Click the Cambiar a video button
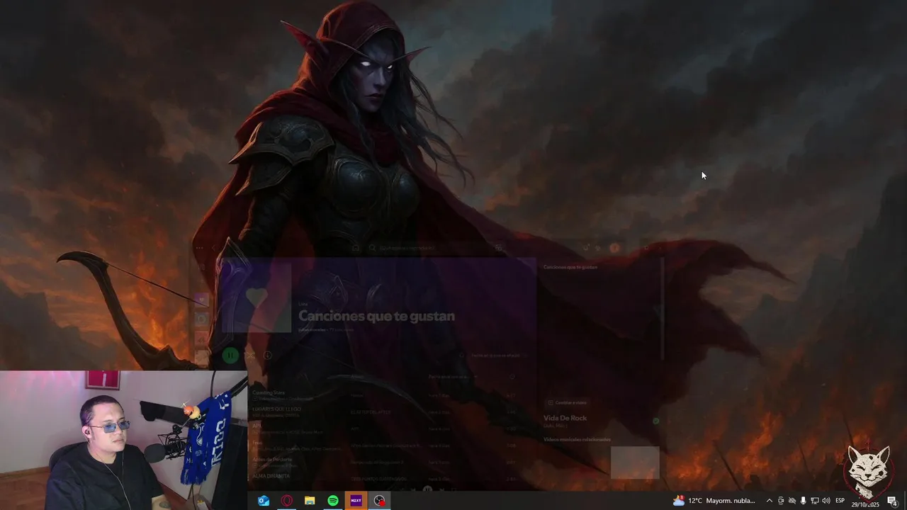The width and height of the screenshot is (907, 510). click(x=566, y=402)
